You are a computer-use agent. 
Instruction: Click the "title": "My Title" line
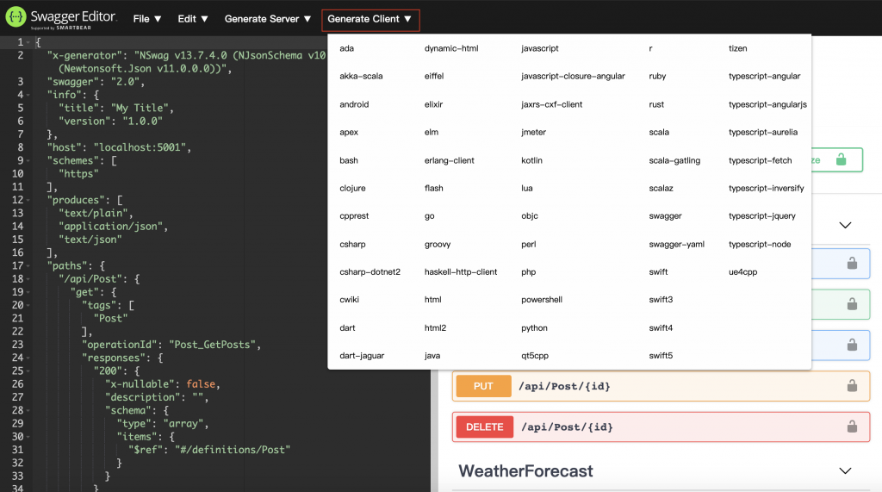tap(116, 108)
